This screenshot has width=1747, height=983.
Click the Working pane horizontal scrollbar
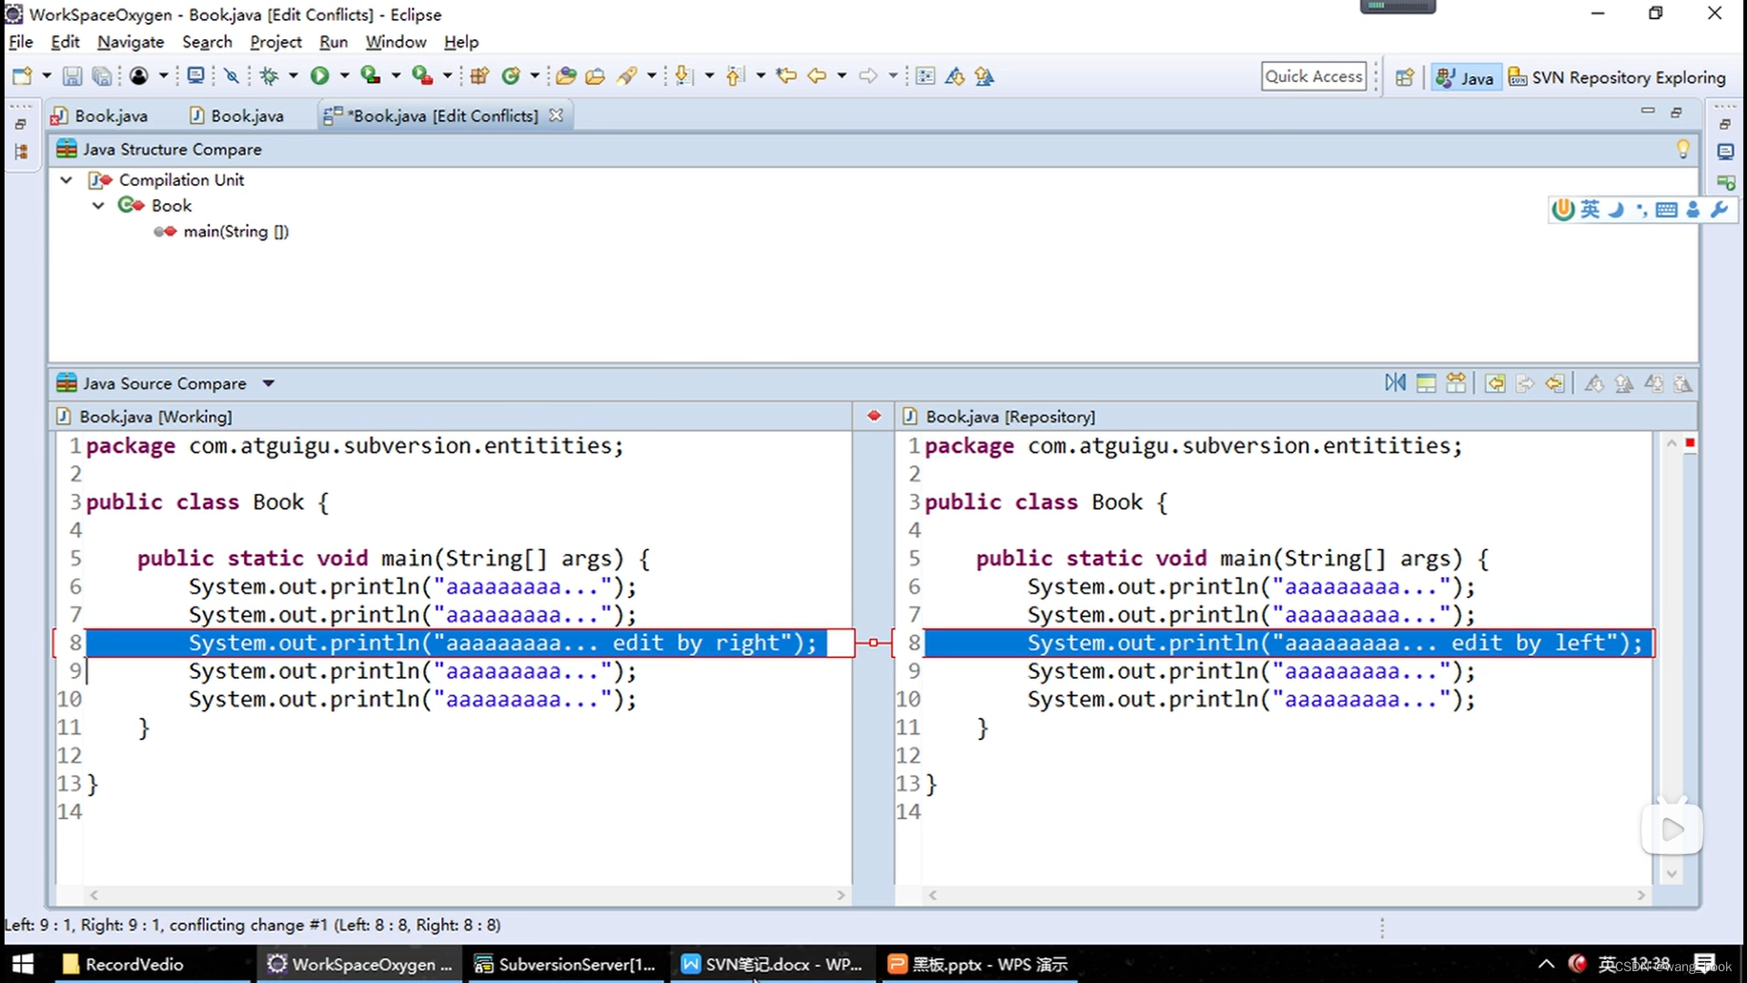tap(467, 896)
